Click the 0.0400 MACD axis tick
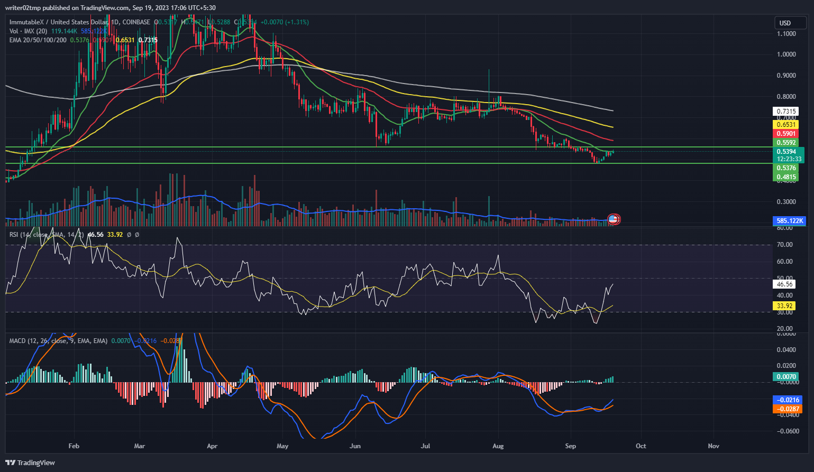Viewport: 814px width, 472px height. coord(786,350)
